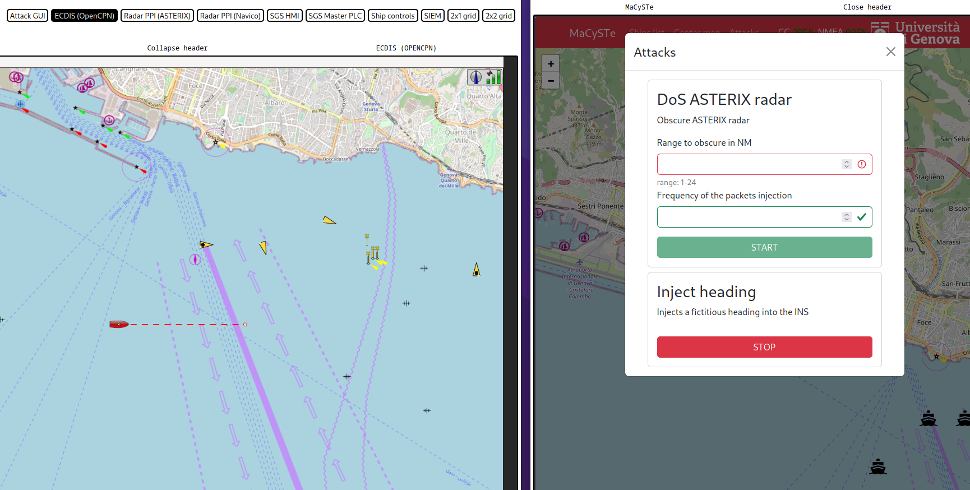This screenshot has width=970, height=490.
Task: Click the star marker on MaCySTe map coast
Action: pyautogui.click(x=936, y=356)
